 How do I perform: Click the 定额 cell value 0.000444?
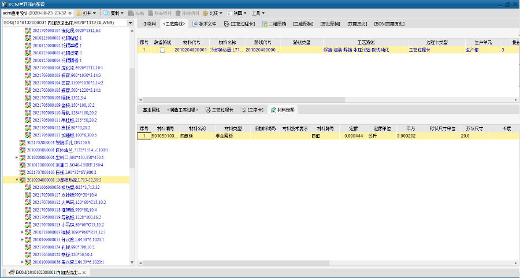coord(353,135)
